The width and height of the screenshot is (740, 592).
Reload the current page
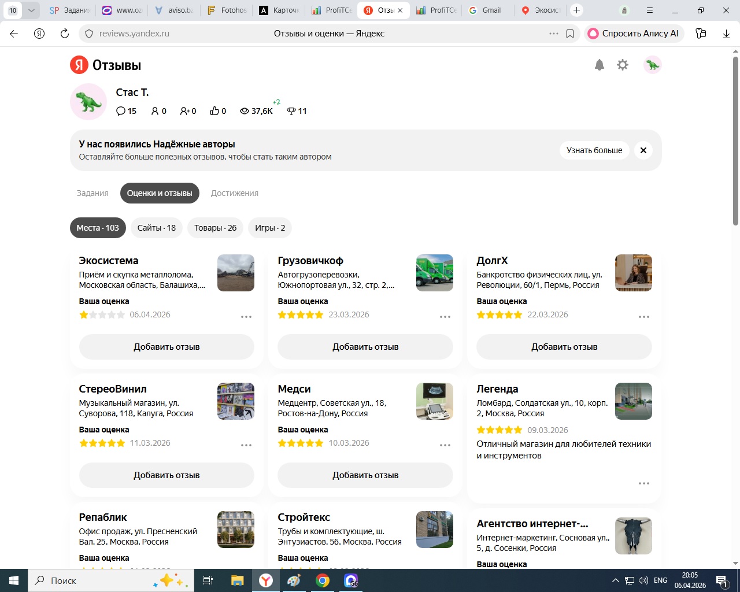tap(65, 34)
